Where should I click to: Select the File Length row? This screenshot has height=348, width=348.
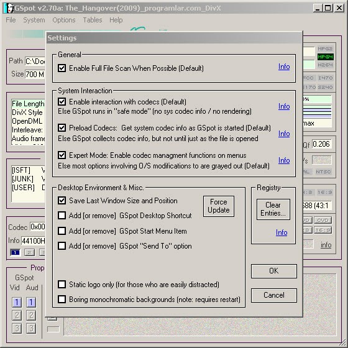point(28,104)
